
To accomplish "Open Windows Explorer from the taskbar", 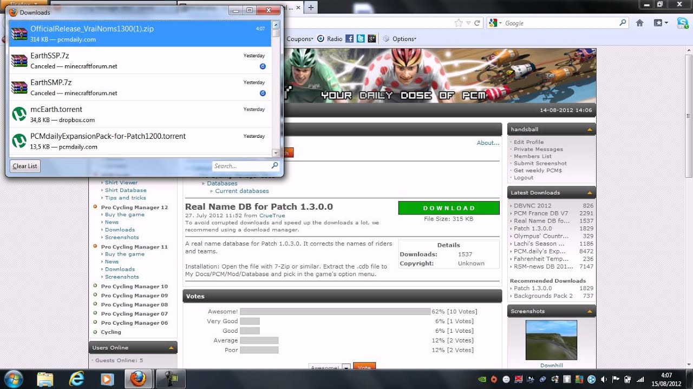I will tap(45, 379).
